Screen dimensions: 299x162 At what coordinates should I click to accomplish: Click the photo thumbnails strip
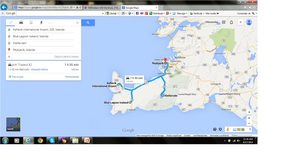pos(239,129)
